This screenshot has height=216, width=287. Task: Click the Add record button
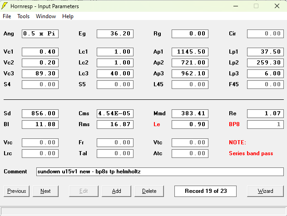[x=116, y=191]
